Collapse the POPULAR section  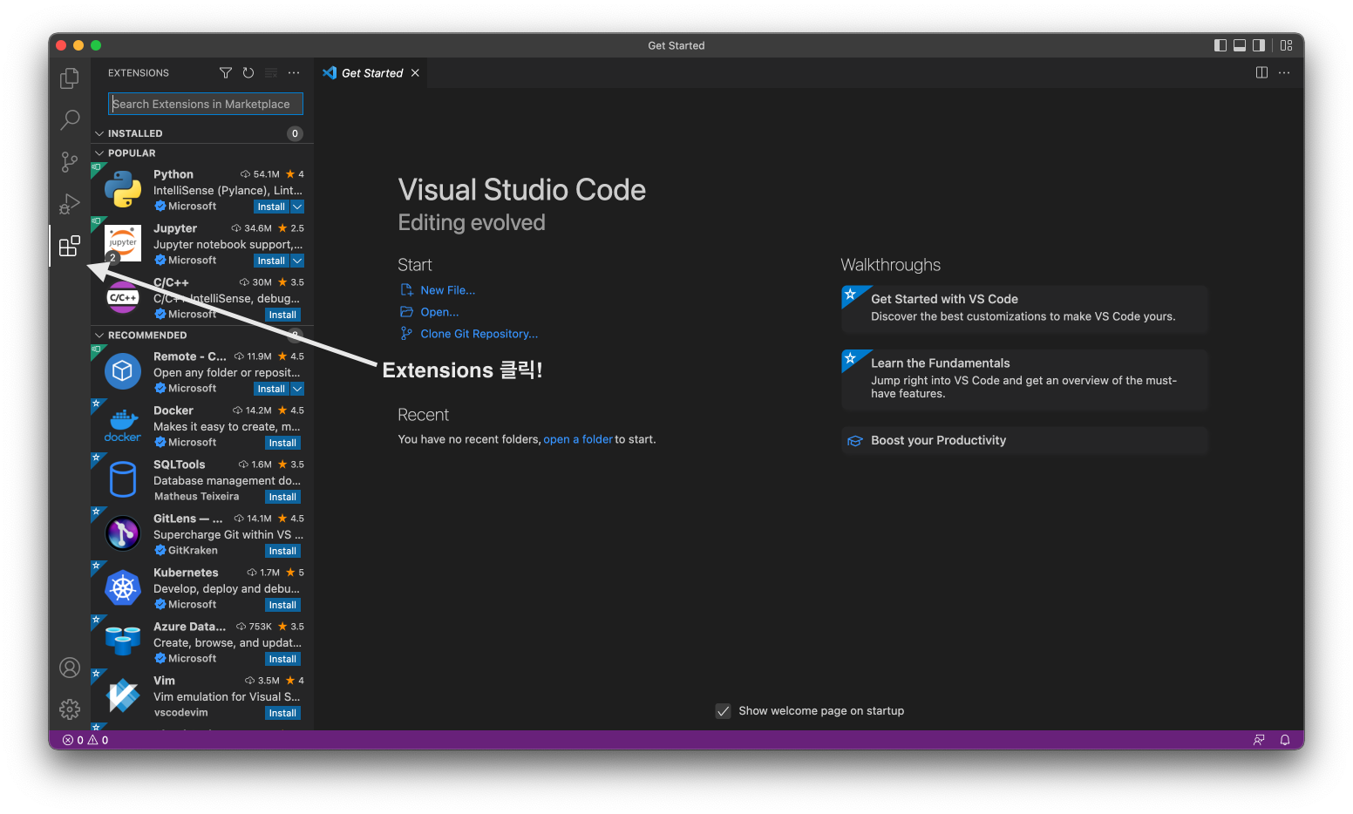click(x=99, y=153)
